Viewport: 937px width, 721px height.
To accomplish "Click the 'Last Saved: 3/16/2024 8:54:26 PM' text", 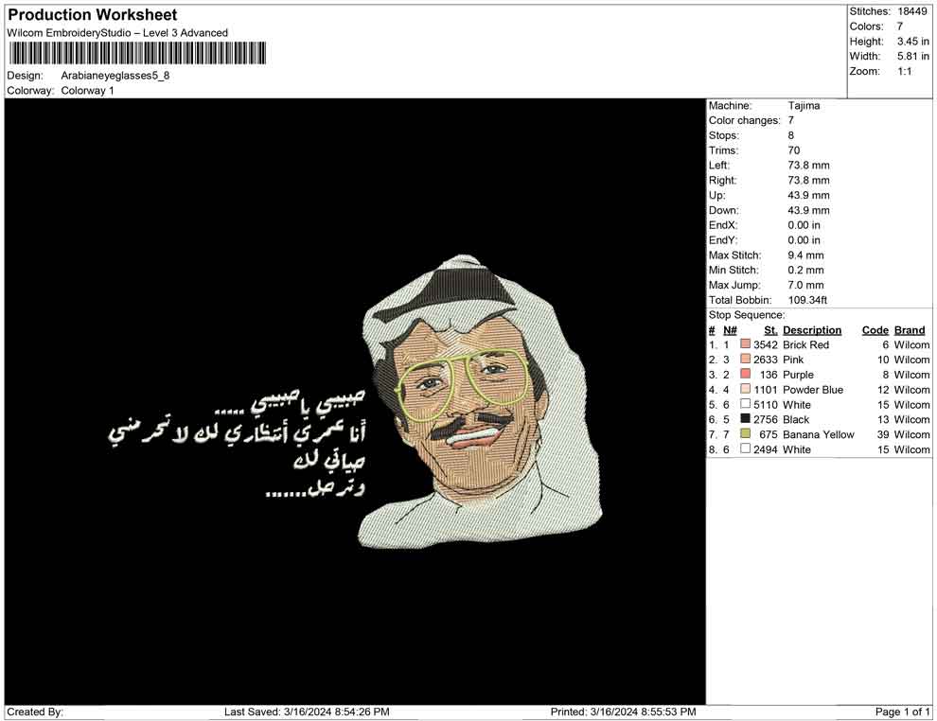I will click(307, 712).
